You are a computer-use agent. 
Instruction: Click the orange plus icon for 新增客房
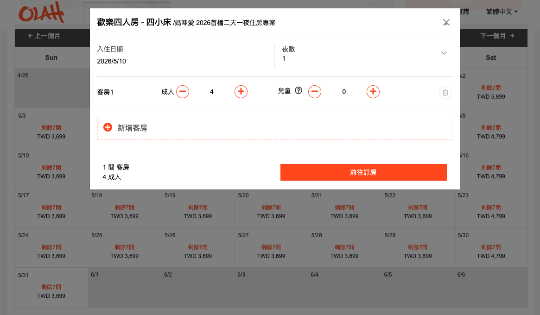[108, 127]
